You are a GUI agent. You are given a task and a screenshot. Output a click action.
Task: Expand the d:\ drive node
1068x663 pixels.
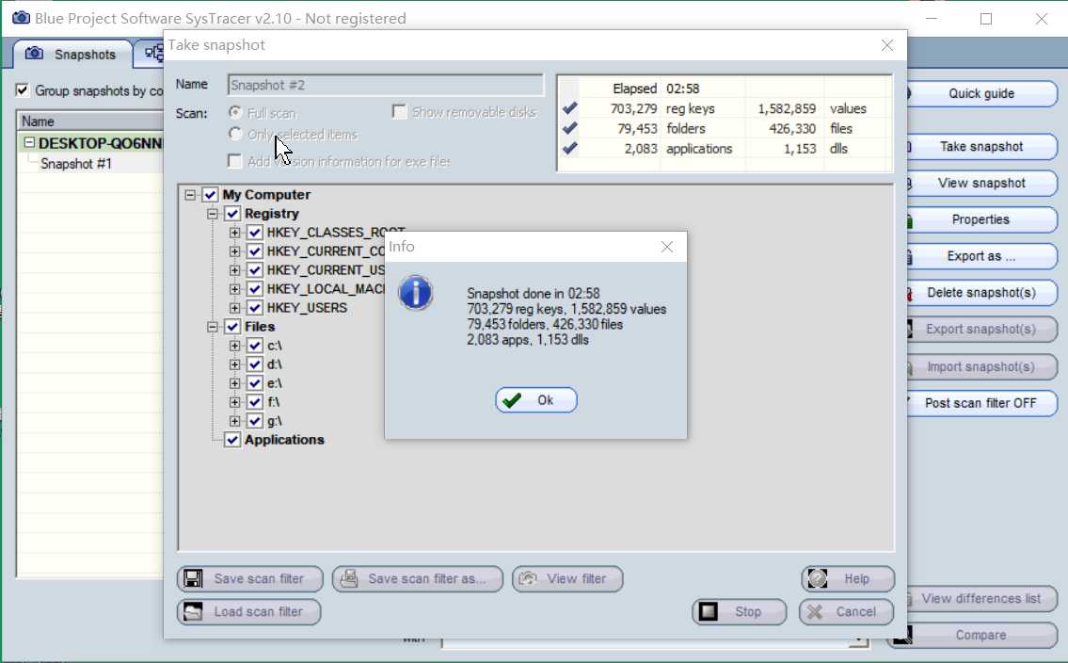tap(235, 364)
